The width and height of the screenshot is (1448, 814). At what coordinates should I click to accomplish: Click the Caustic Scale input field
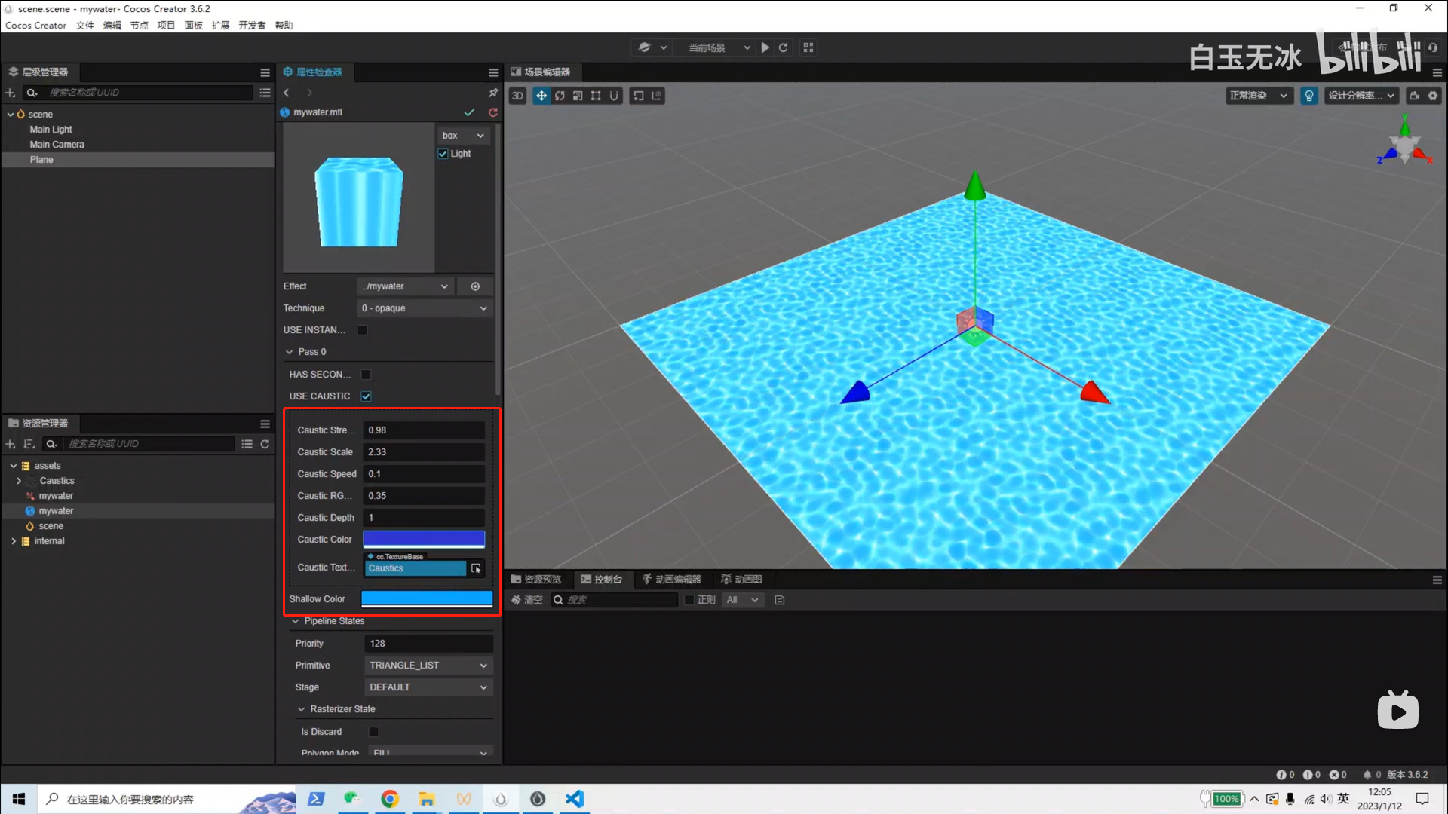[x=424, y=452]
